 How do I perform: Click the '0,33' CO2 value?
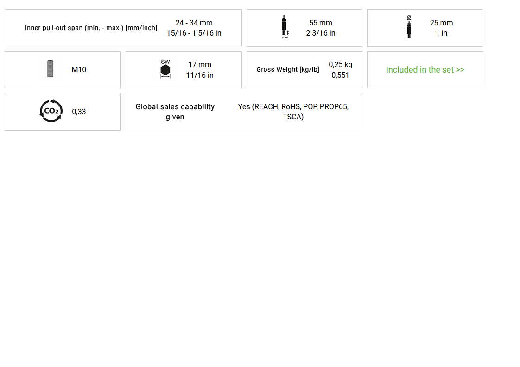(79, 112)
